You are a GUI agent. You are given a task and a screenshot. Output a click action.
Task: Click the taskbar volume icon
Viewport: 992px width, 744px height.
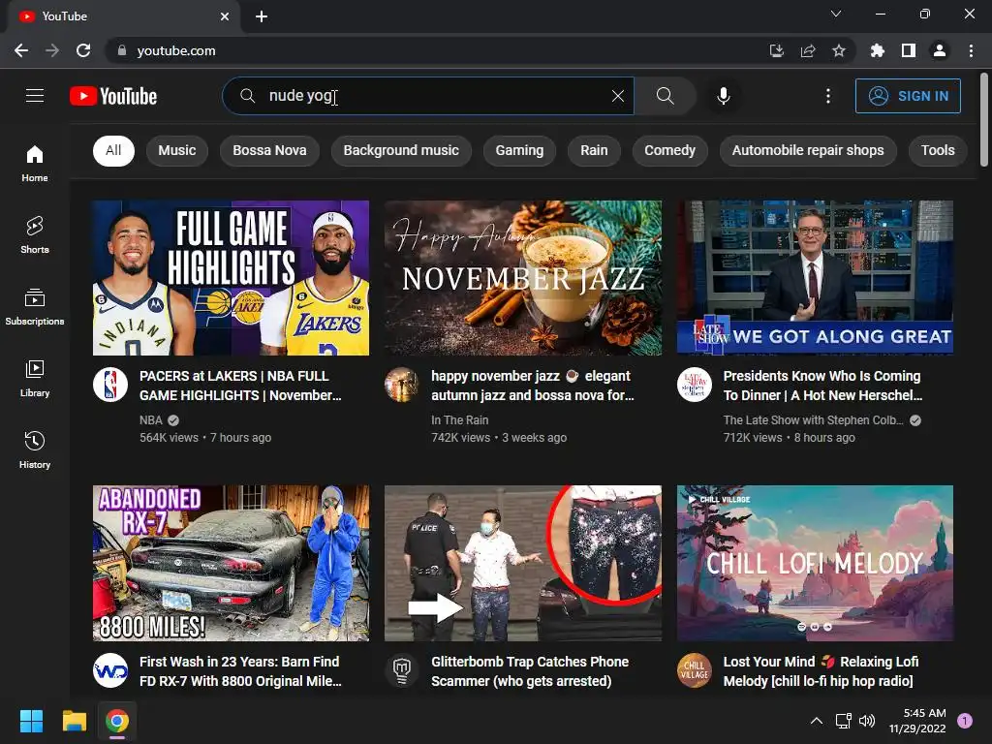pos(867,721)
